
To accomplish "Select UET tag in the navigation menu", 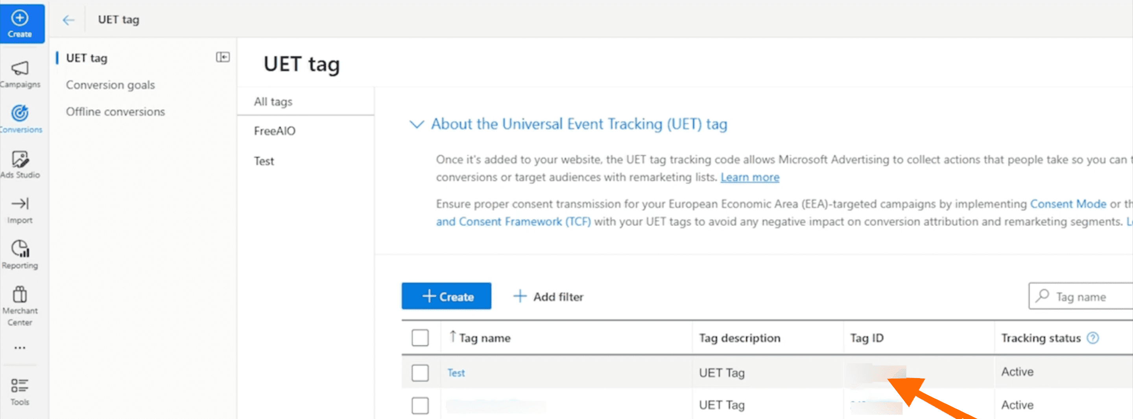I will click(87, 58).
